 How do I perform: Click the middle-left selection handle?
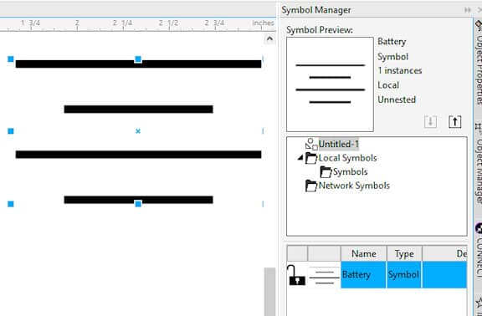tap(11, 131)
